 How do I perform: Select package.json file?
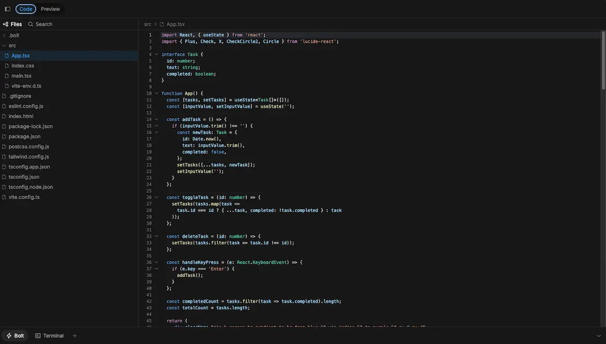point(24,136)
